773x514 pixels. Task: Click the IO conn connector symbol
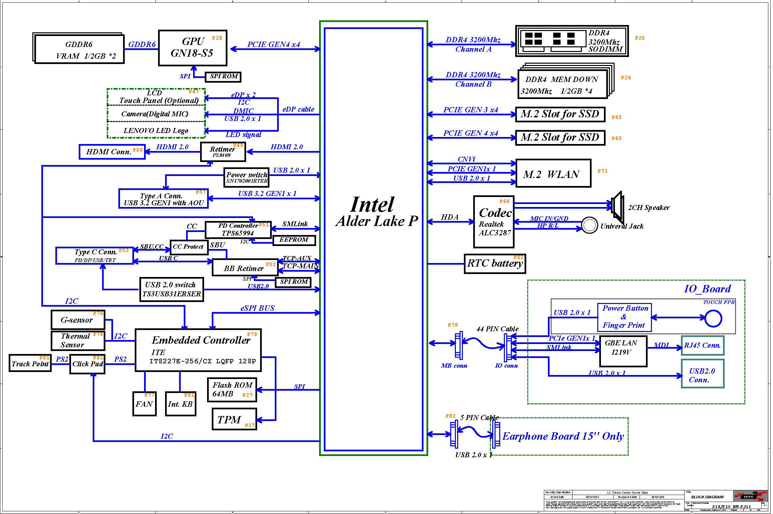[x=508, y=348]
